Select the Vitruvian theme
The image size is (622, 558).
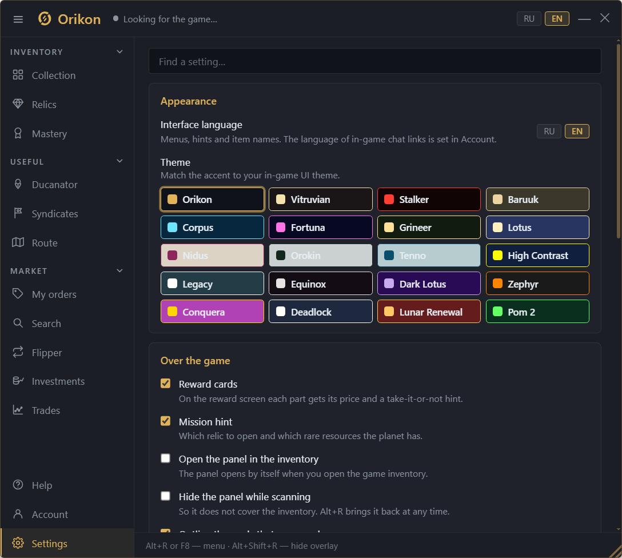coord(321,199)
